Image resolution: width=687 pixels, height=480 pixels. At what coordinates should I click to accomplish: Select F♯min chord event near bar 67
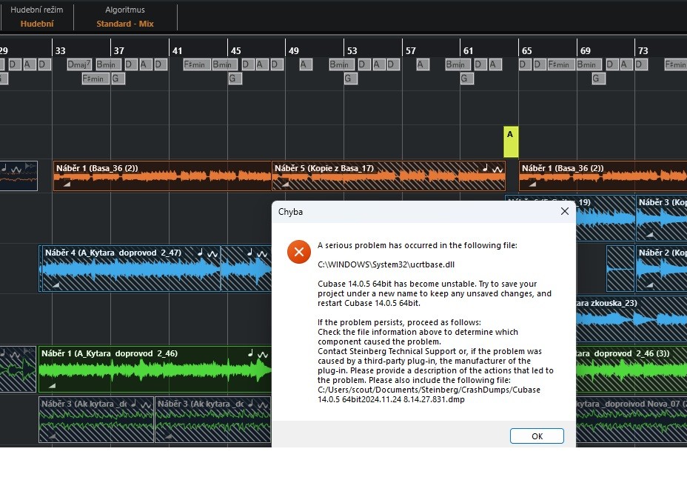tap(561, 64)
